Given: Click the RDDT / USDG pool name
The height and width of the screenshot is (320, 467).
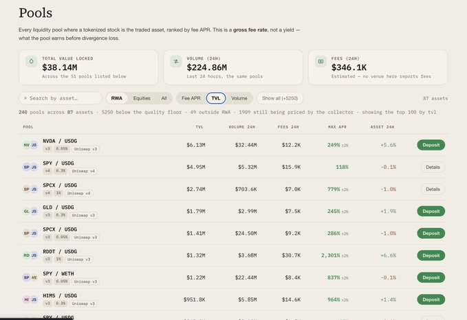Looking at the screenshot, I should (60, 251).
